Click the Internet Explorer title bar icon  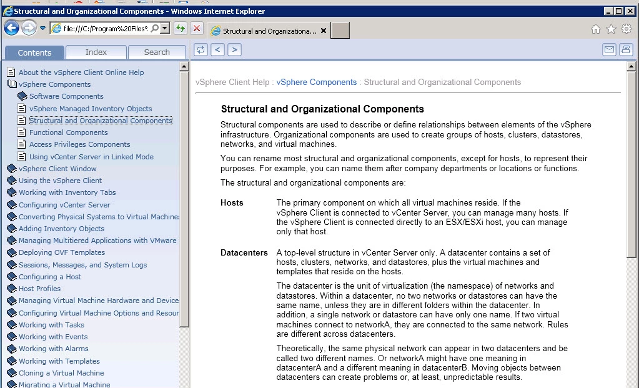pyautogui.click(x=7, y=11)
